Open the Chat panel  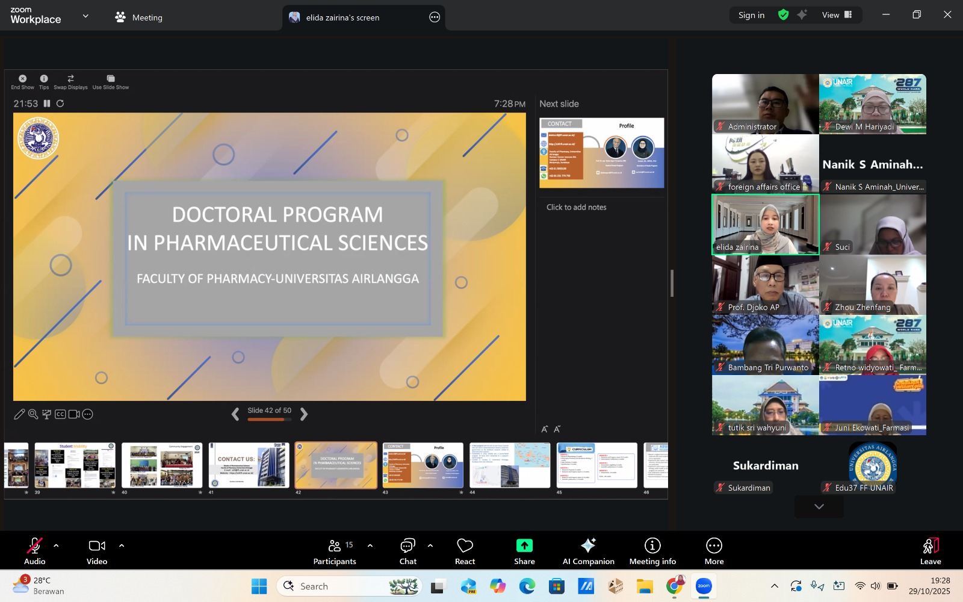pyautogui.click(x=407, y=551)
